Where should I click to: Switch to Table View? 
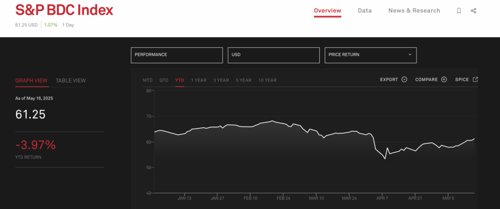pyautogui.click(x=70, y=81)
